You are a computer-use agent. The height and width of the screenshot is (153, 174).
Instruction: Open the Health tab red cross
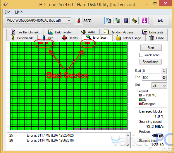(x=64, y=38)
